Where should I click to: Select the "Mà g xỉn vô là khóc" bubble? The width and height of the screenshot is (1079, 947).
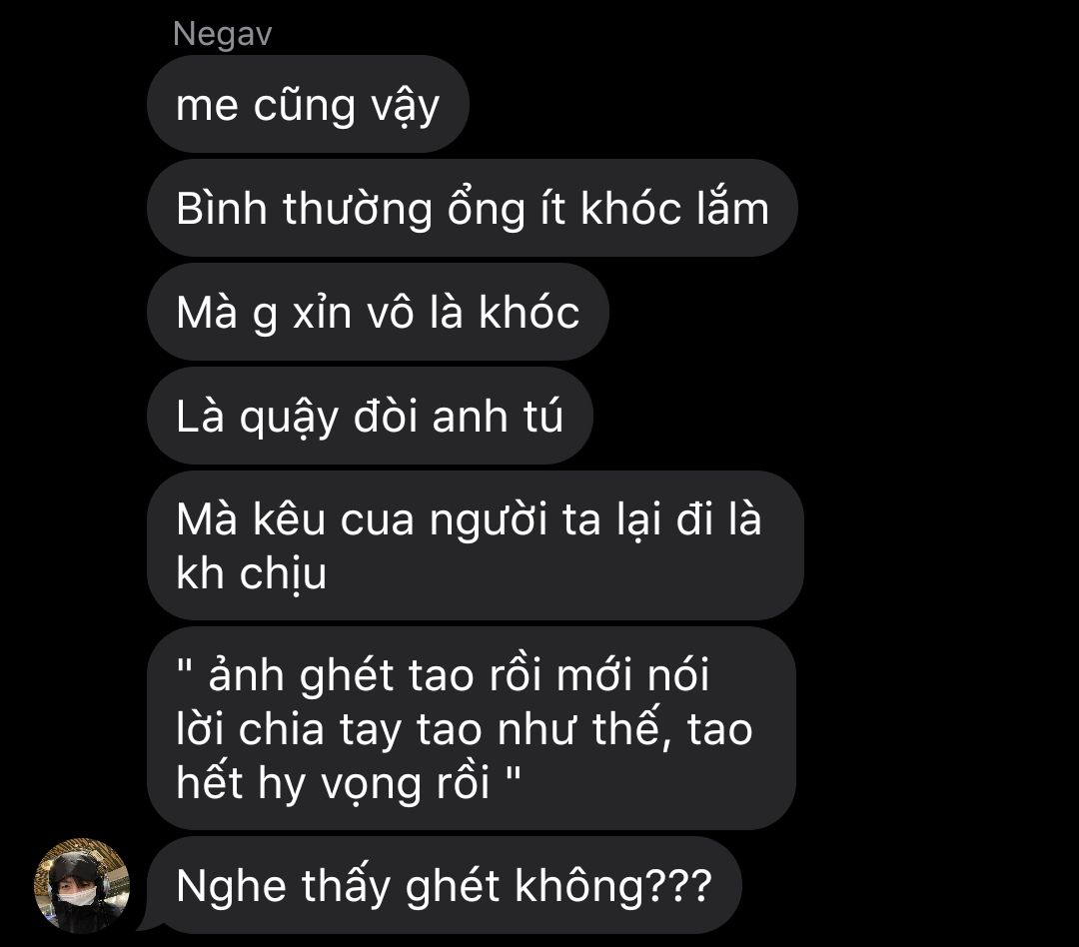pos(378,312)
